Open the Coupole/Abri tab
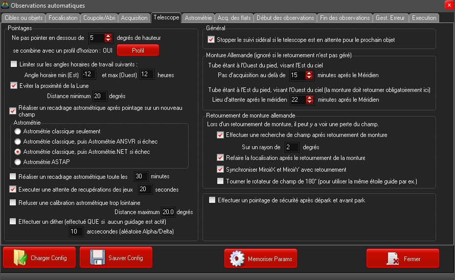Viewport: 455px width, 280px height. coord(99,18)
